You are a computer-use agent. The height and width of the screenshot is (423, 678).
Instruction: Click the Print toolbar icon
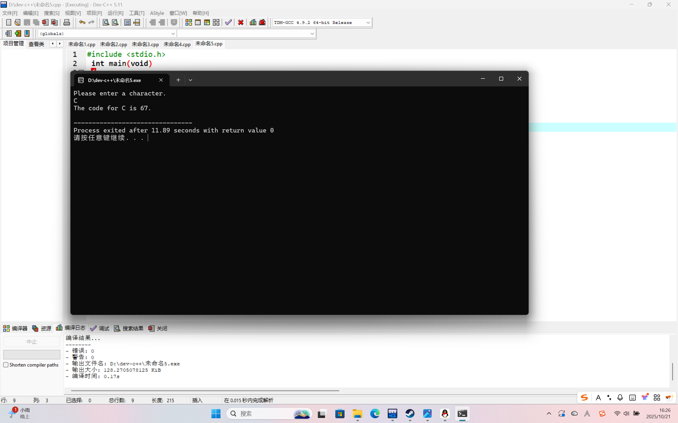pyautogui.click(x=67, y=22)
